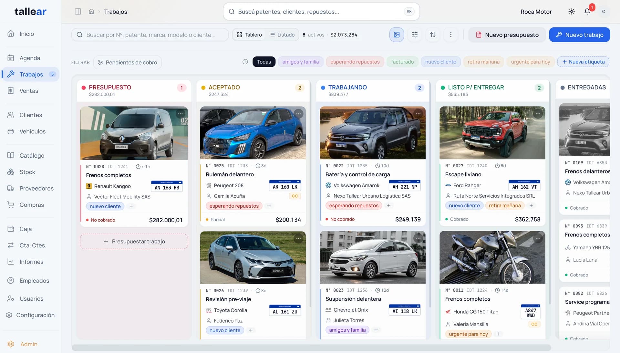
Task: Switch theme with the sun icon
Action: (571, 12)
